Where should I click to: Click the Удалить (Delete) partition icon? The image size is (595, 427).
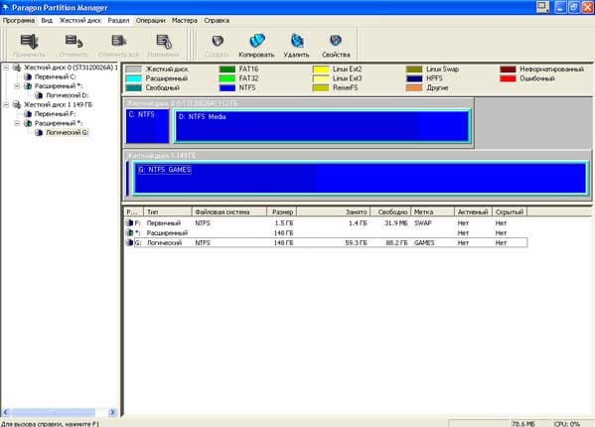click(x=297, y=41)
